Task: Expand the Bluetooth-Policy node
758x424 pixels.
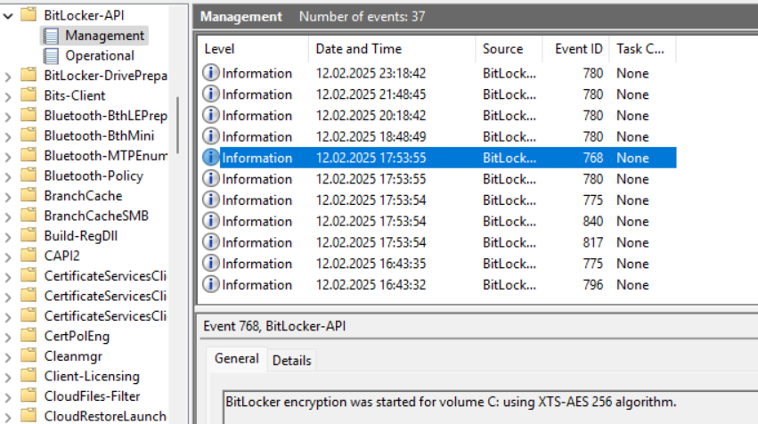Action: tap(8, 176)
